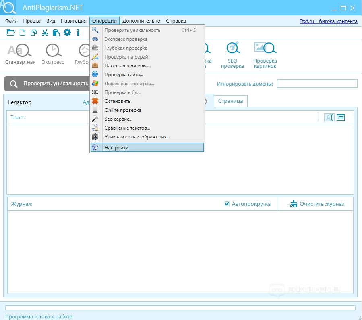Screen dimensions: 362x320
Task: Select Пакетная проверка... menu entry
Action: click(x=128, y=65)
